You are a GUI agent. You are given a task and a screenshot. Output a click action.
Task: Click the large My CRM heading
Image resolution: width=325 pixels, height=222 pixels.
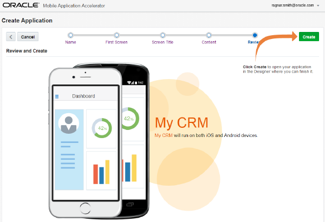(x=181, y=122)
